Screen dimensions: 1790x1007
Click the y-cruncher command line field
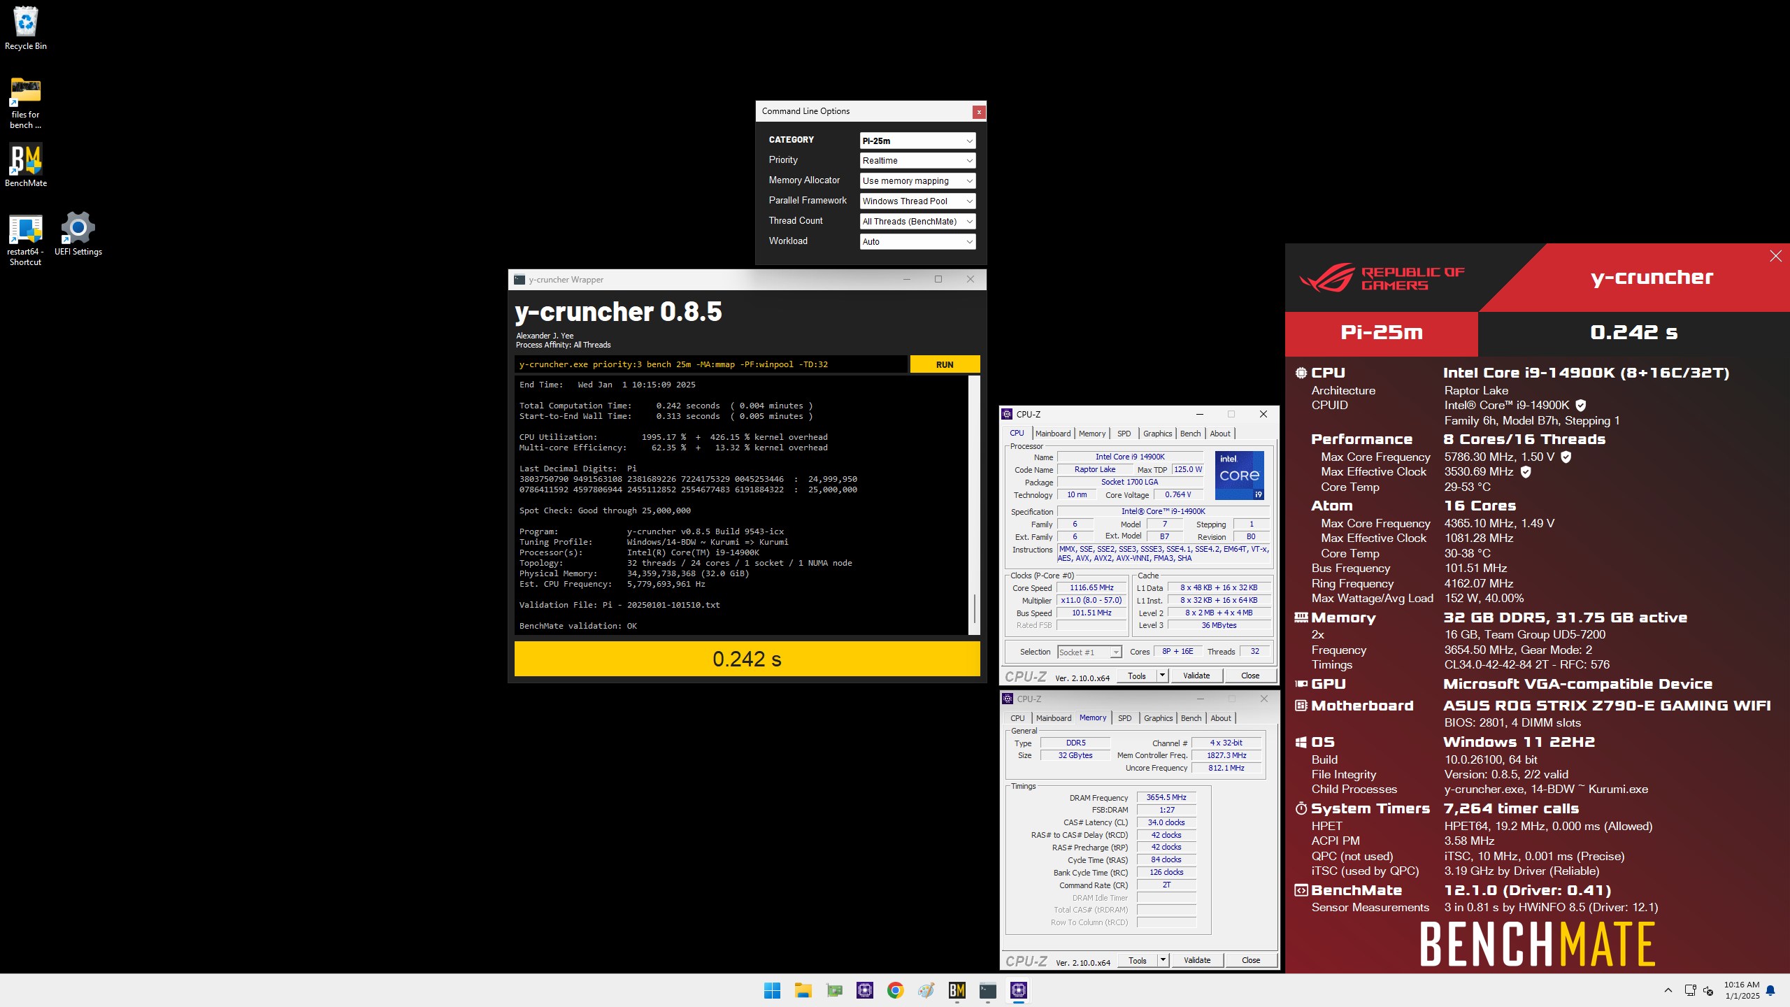(710, 364)
